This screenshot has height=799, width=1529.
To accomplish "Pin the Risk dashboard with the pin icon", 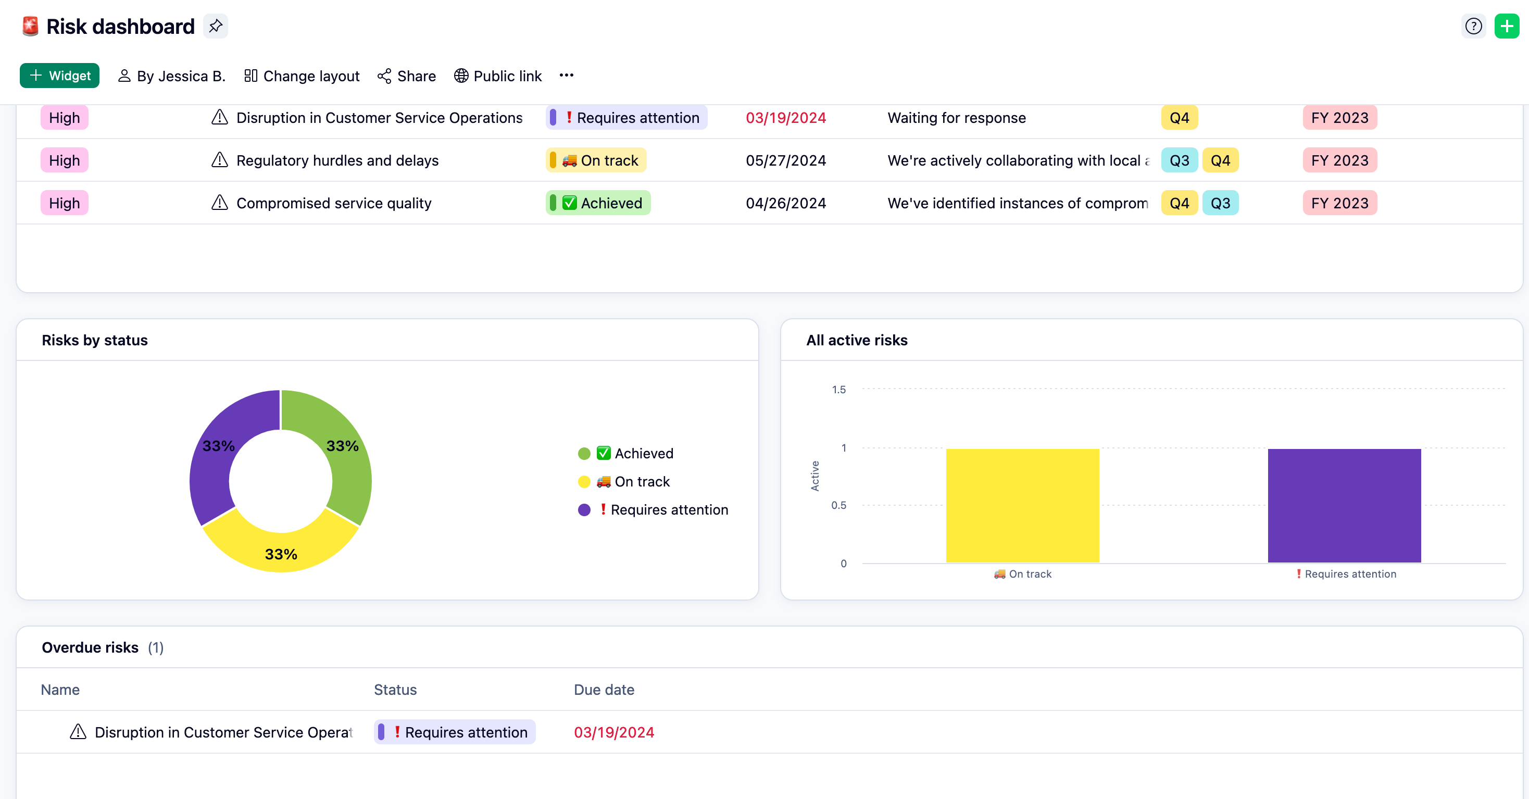I will pyautogui.click(x=216, y=26).
